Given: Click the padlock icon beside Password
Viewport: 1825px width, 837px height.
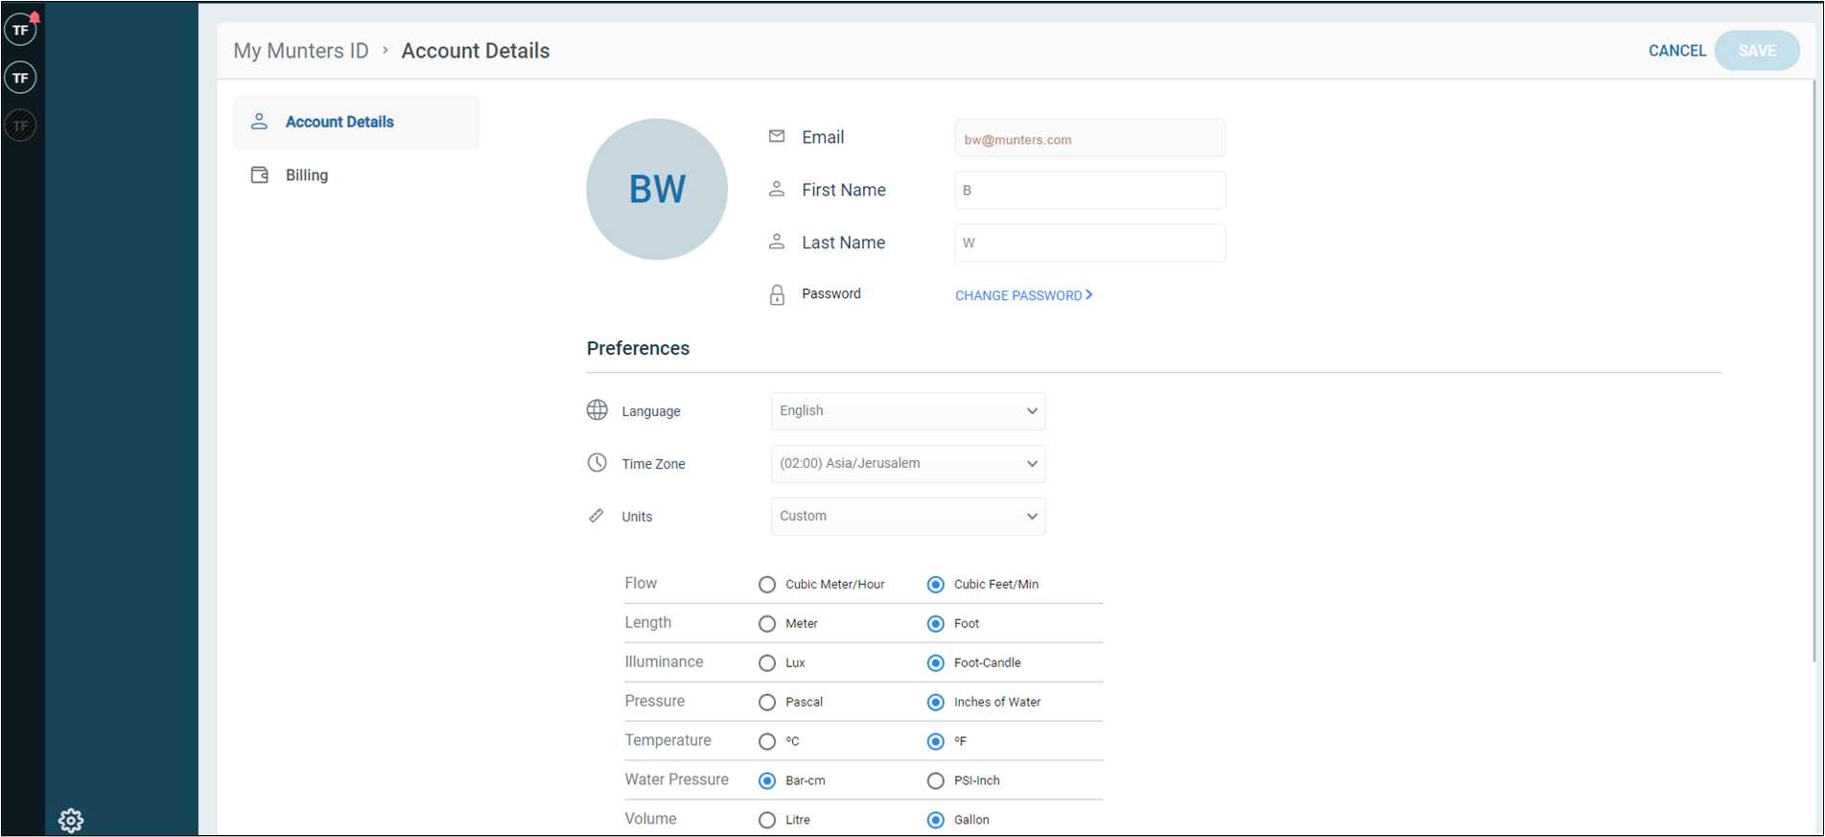Looking at the screenshot, I should tap(777, 294).
